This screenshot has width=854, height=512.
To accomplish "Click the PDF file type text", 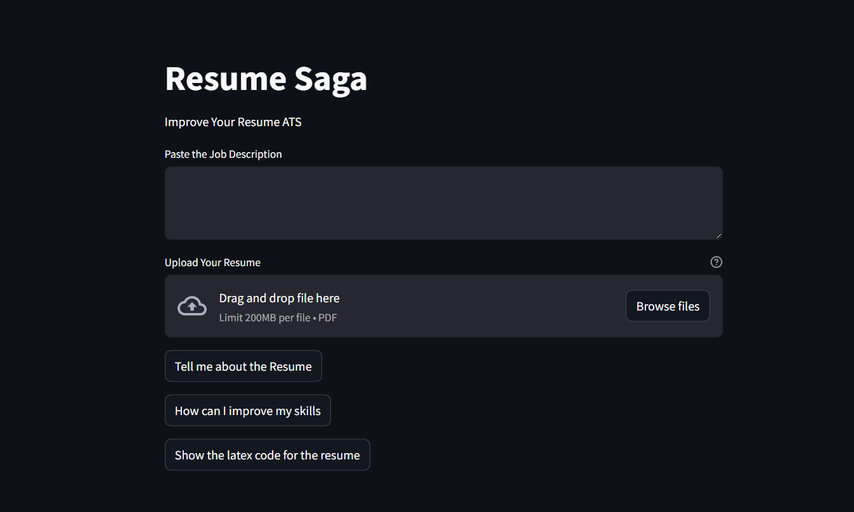I will click(x=328, y=317).
